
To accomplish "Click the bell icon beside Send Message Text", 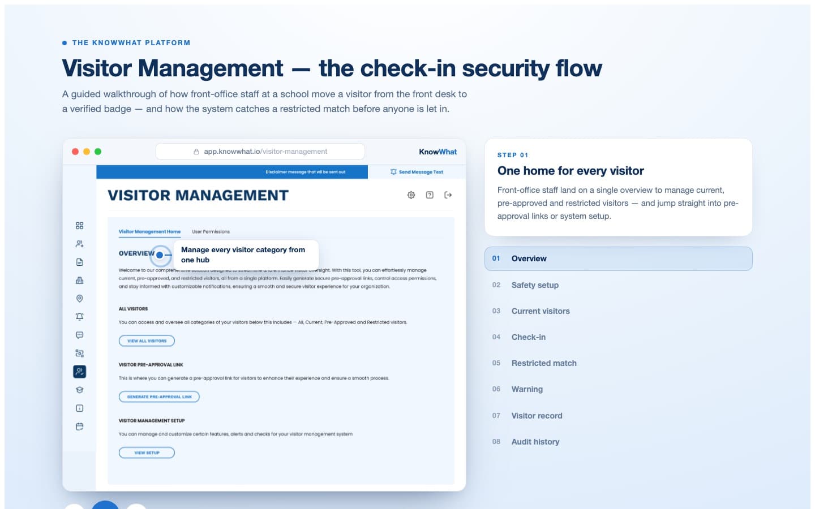I will pyautogui.click(x=393, y=172).
